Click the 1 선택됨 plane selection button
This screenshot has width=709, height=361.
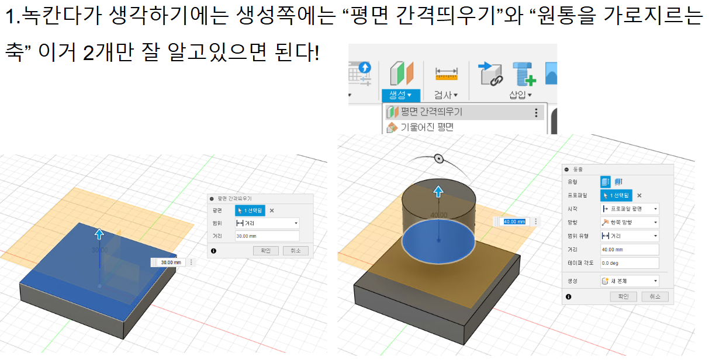point(250,210)
